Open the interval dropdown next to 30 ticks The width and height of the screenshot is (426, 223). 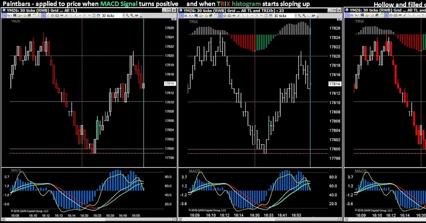click(124, 16)
